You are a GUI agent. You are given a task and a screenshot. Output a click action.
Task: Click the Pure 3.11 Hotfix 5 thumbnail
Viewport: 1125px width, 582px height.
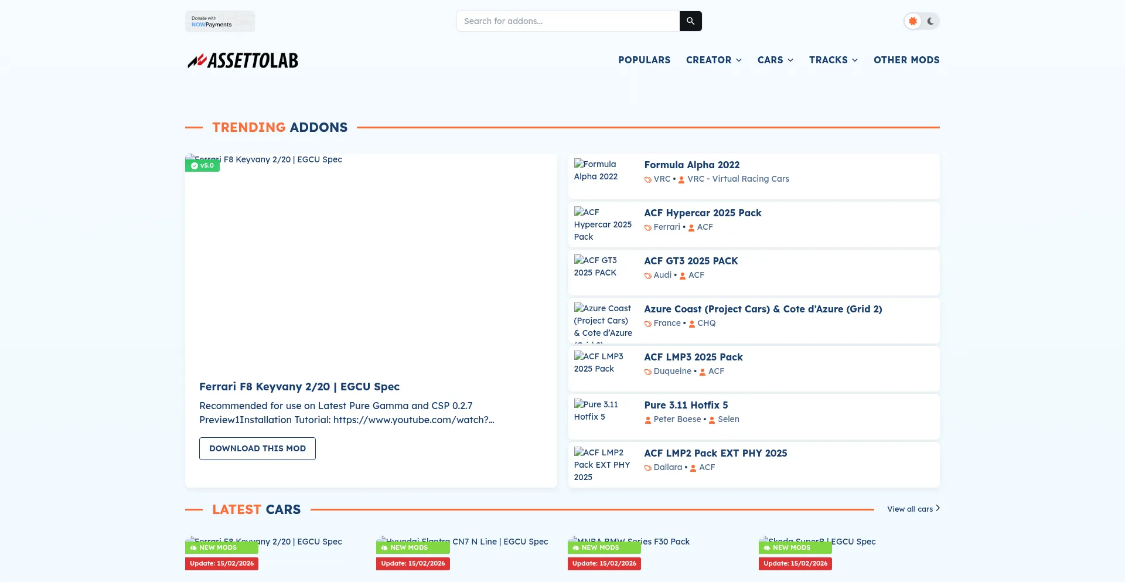pyautogui.click(x=603, y=417)
